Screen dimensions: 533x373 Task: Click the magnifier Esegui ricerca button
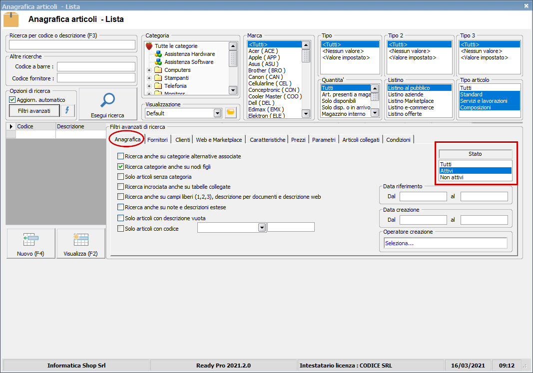coord(108,104)
